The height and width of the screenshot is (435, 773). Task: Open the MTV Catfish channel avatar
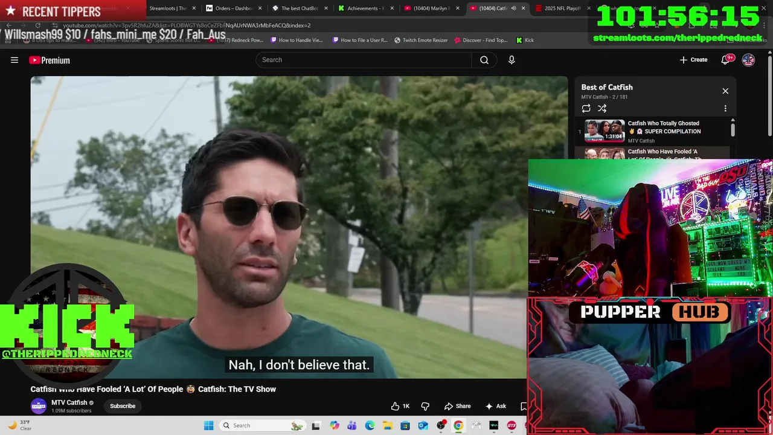(39, 406)
